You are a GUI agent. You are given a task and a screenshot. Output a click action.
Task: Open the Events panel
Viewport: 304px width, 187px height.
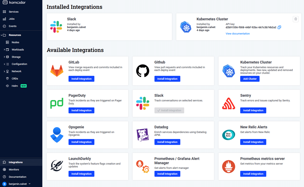point(13,26)
